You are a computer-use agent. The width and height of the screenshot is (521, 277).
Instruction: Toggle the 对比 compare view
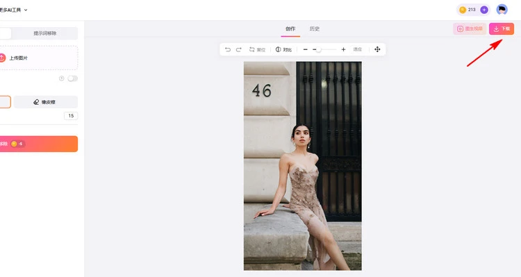(283, 49)
